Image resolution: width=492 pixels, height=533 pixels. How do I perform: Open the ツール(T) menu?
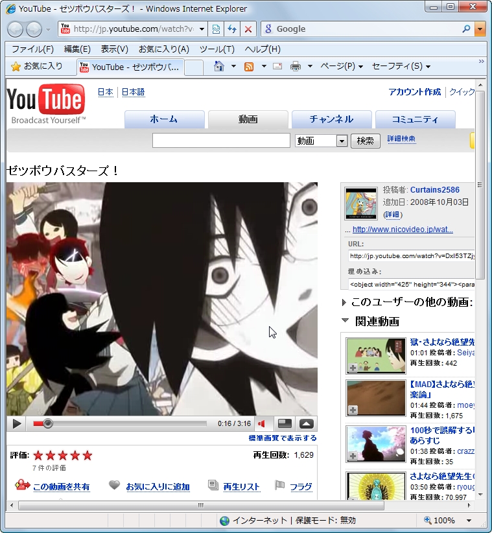217,49
